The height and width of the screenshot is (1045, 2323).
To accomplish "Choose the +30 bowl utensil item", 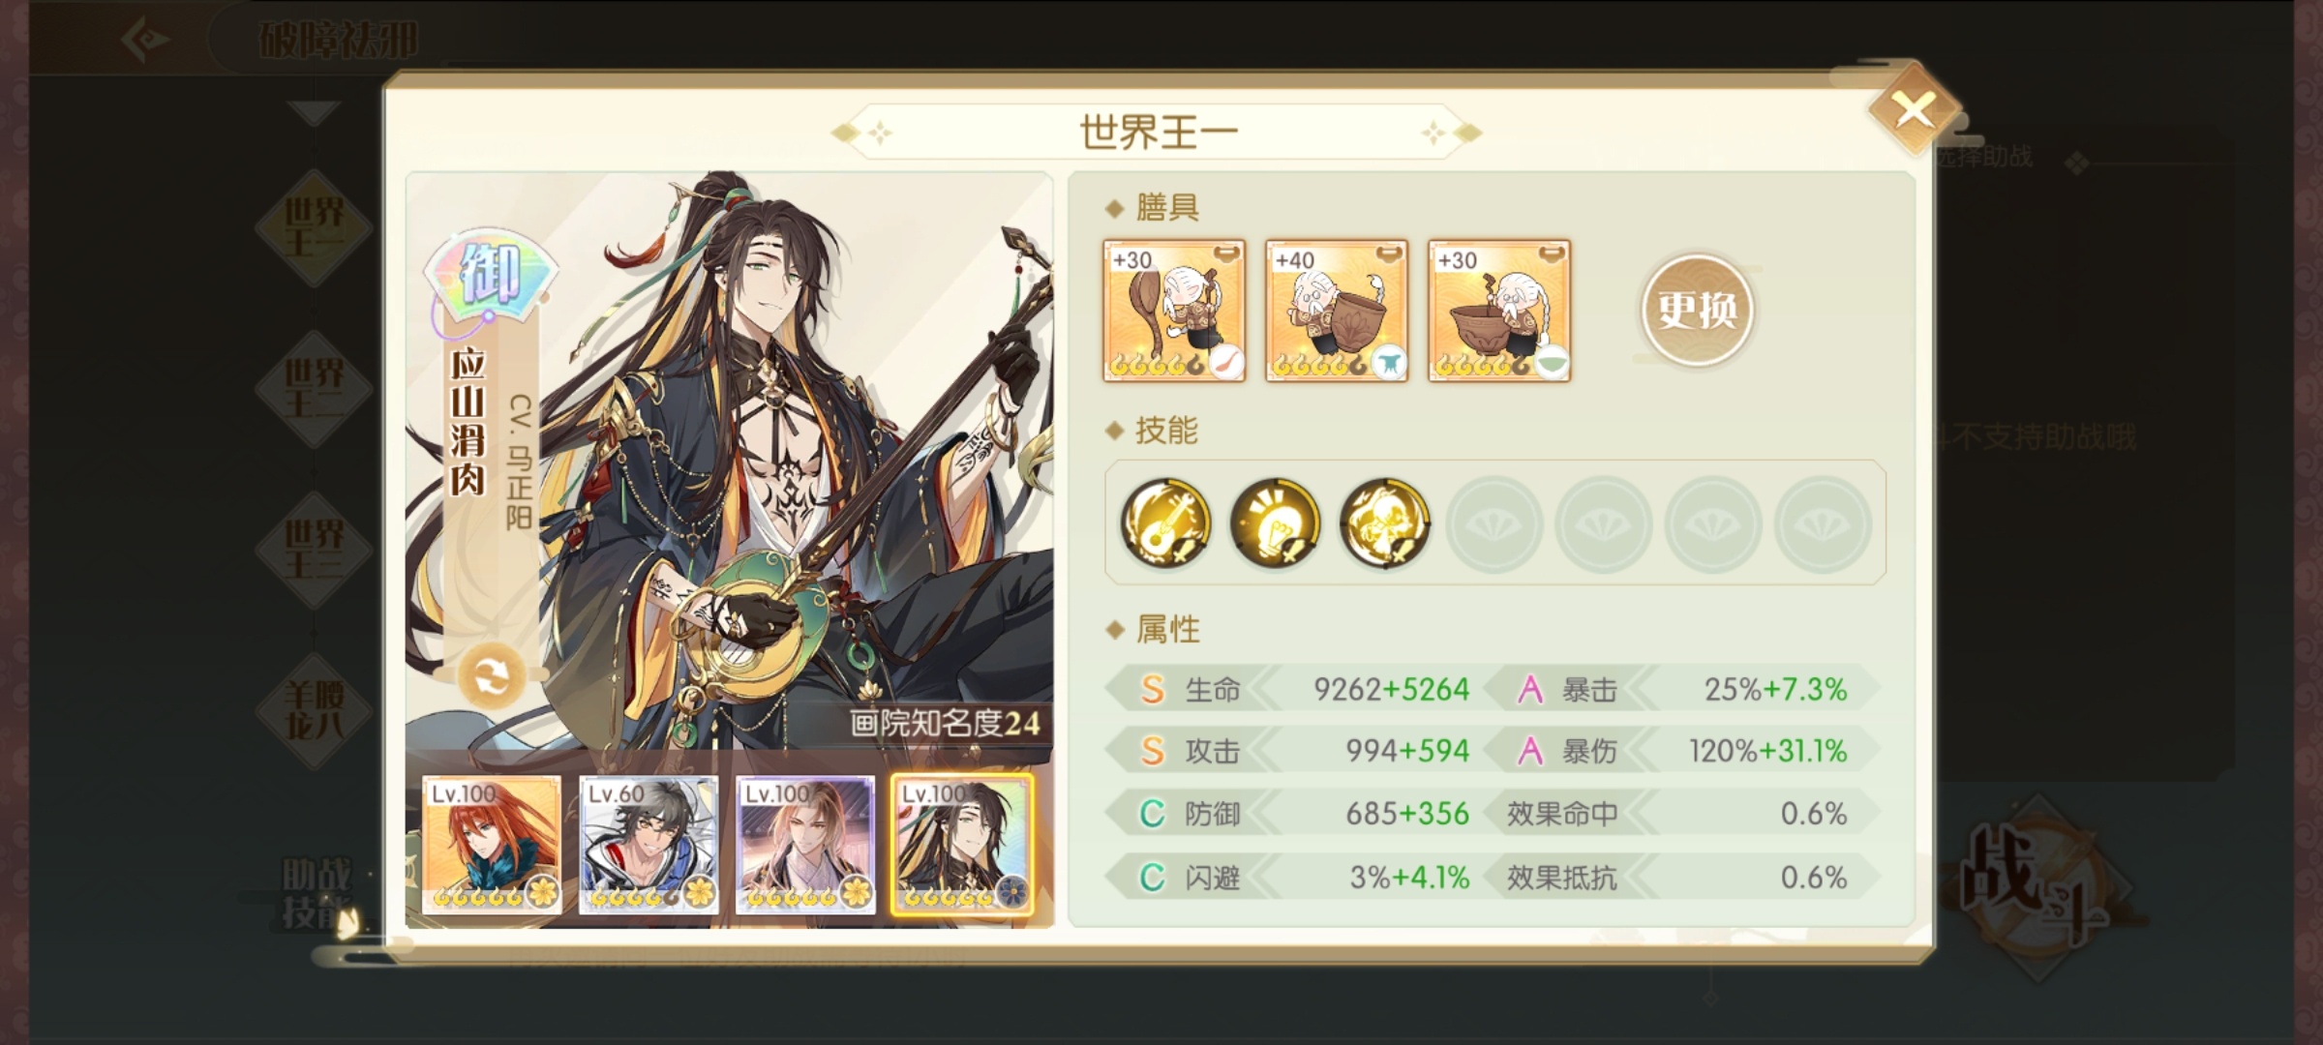I will click(x=1499, y=311).
